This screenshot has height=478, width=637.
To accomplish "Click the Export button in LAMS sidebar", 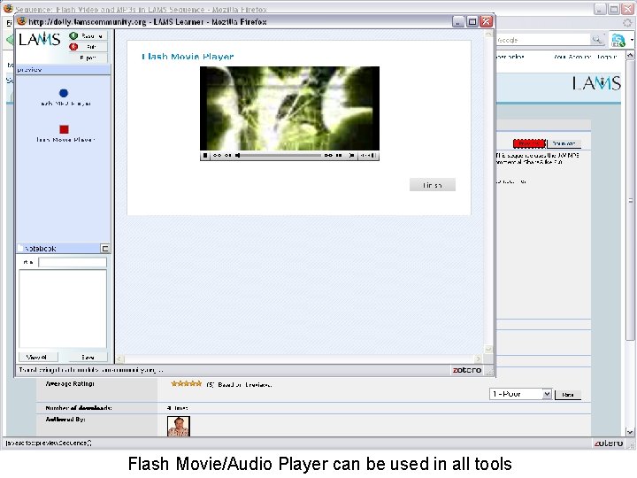I will (88, 58).
